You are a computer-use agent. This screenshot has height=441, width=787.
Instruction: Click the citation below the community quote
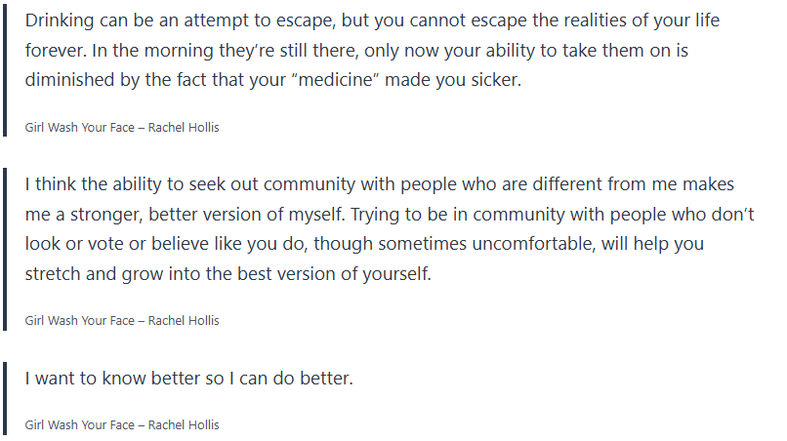point(122,320)
